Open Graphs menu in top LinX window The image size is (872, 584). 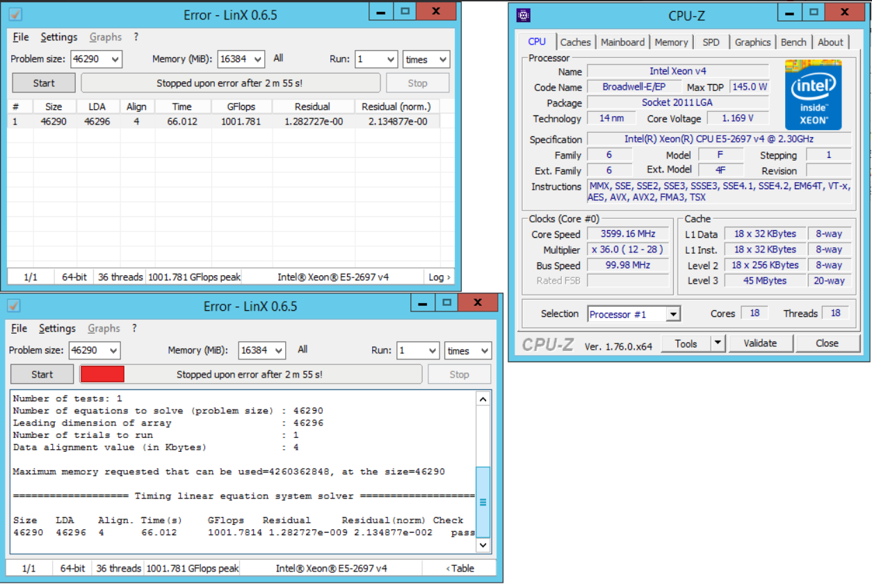[x=106, y=37]
